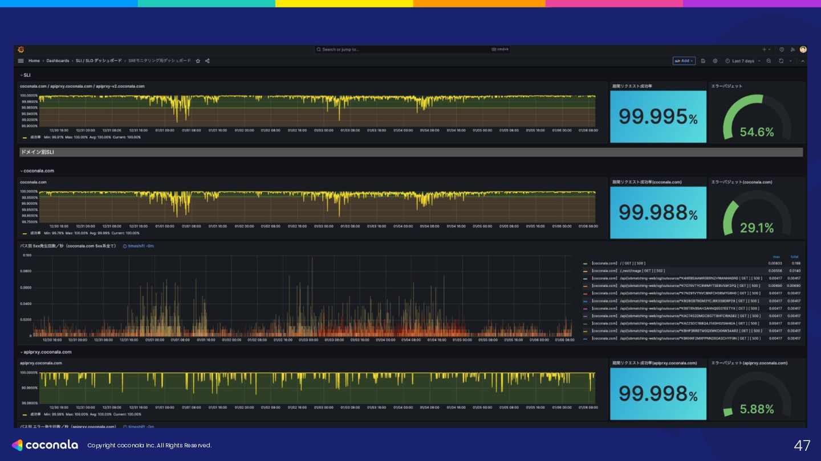Star this dashboard as favorite
The image size is (821, 461).
[198, 61]
